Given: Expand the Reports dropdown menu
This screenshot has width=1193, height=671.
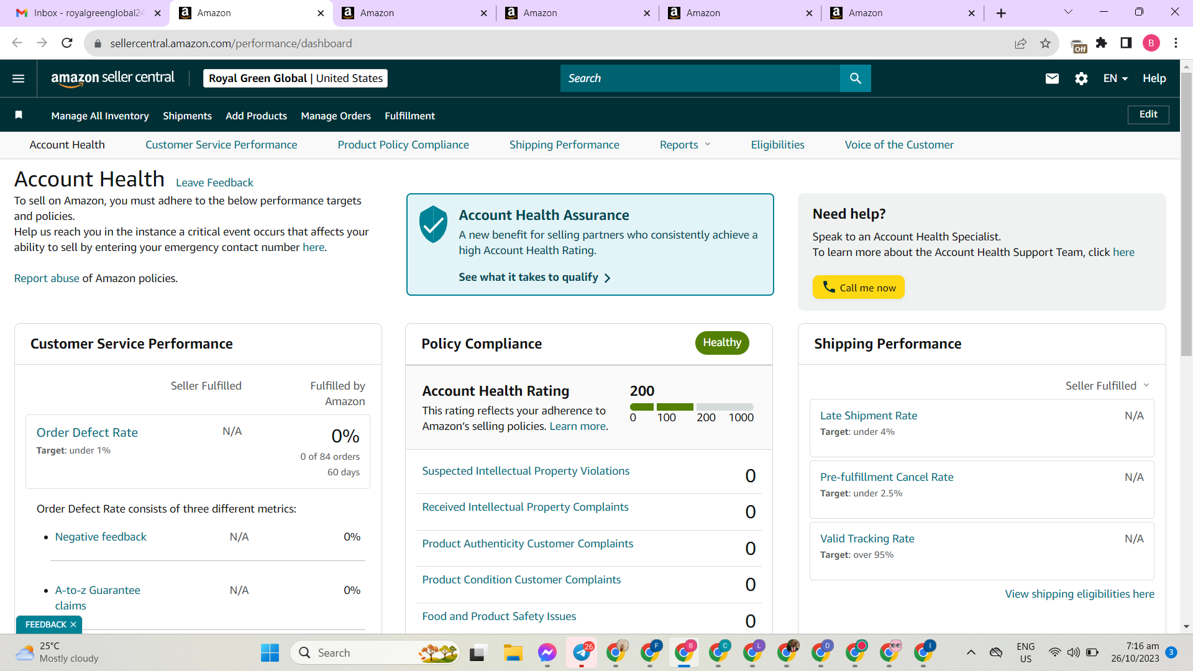Looking at the screenshot, I should [685, 145].
